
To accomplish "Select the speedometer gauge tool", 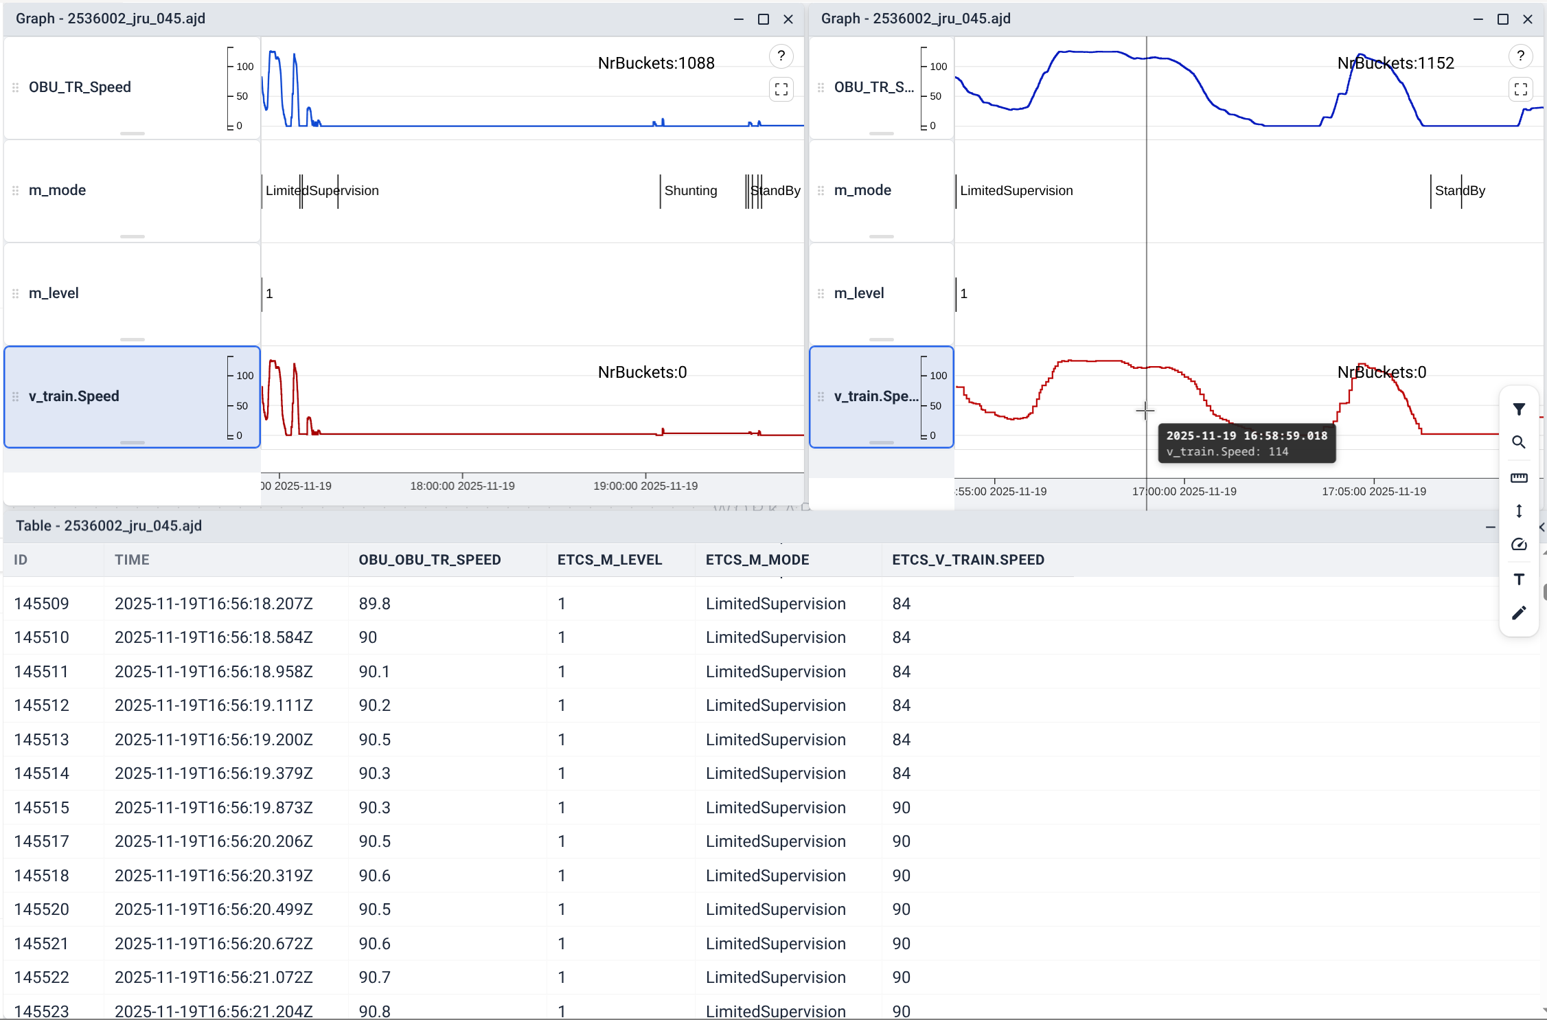I will click(x=1519, y=545).
